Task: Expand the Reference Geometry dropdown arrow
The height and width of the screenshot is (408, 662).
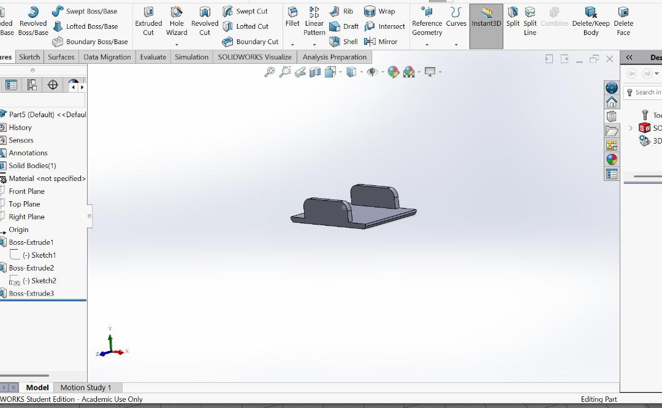Action: tap(427, 44)
